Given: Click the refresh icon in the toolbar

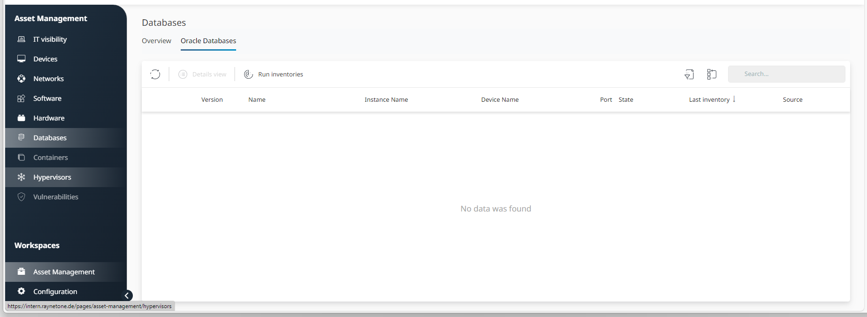Looking at the screenshot, I should click(x=155, y=74).
